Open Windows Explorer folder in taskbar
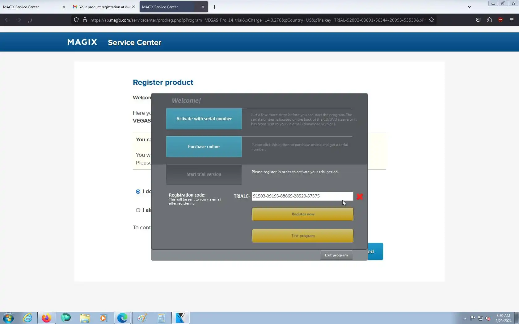 [85, 318]
